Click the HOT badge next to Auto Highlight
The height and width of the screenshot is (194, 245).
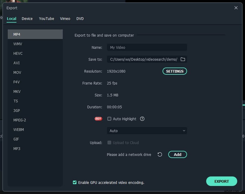(98, 119)
